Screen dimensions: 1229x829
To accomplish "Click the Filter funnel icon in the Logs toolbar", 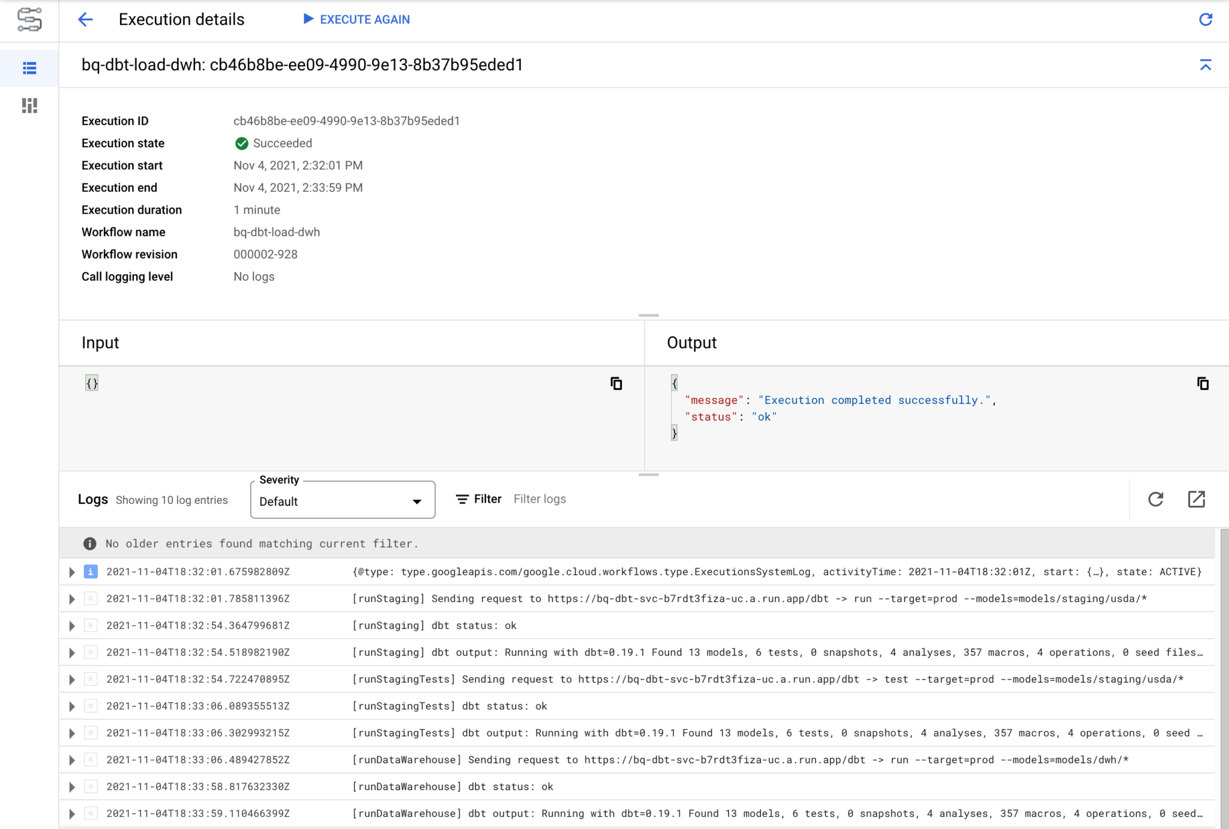I will tap(461, 498).
